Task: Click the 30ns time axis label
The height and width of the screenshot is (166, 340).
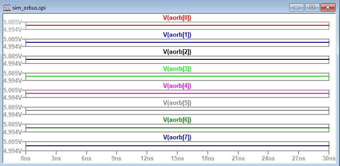Action: tap(329, 159)
